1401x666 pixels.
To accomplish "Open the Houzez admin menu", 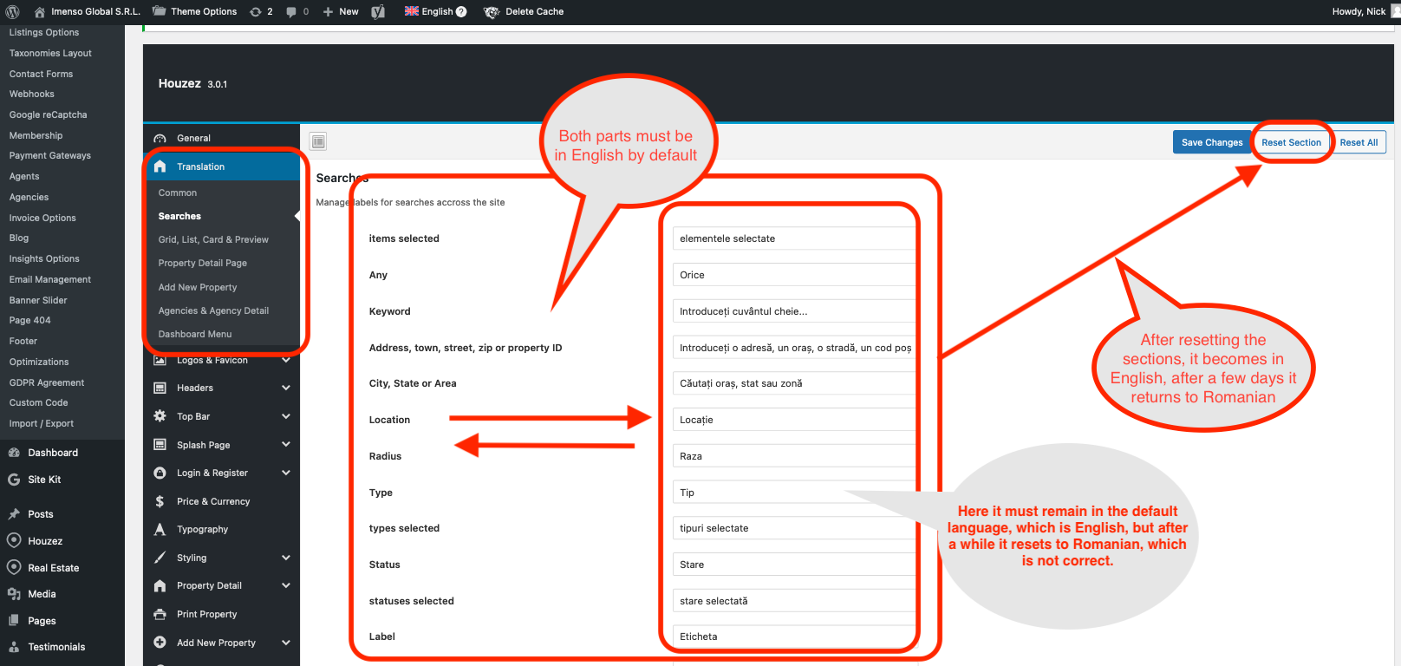I will click(x=45, y=541).
